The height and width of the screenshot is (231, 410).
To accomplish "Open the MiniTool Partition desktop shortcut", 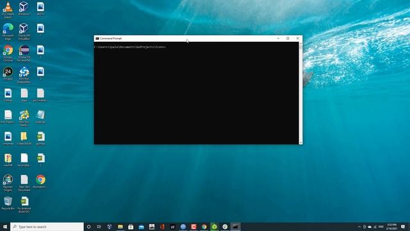I will [24, 118].
